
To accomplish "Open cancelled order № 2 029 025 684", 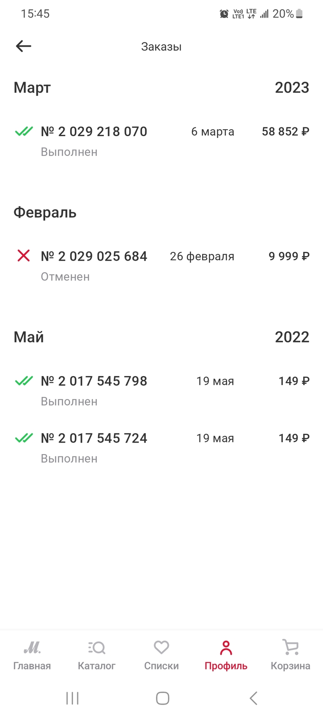I will coord(94,257).
